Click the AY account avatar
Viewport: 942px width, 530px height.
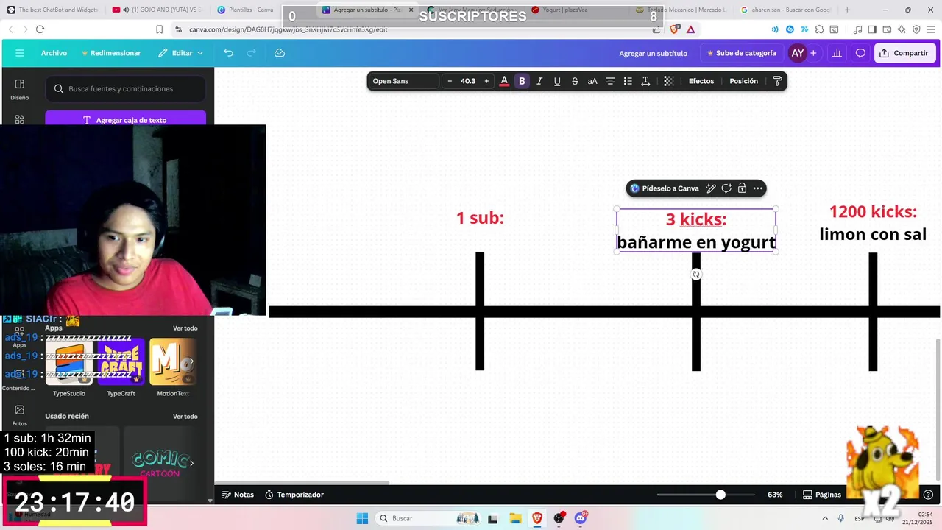point(798,53)
